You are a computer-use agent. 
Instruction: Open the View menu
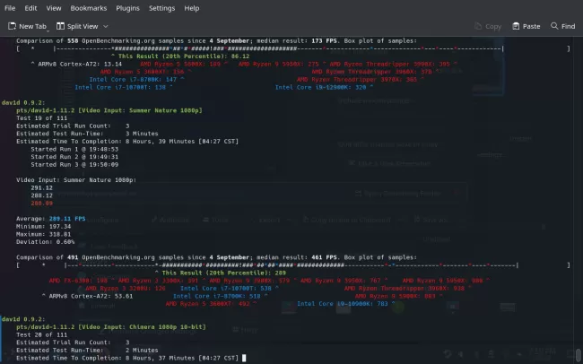[54, 8]
